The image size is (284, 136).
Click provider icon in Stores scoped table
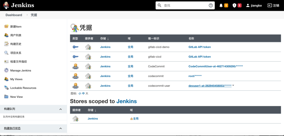coord(75,119)
